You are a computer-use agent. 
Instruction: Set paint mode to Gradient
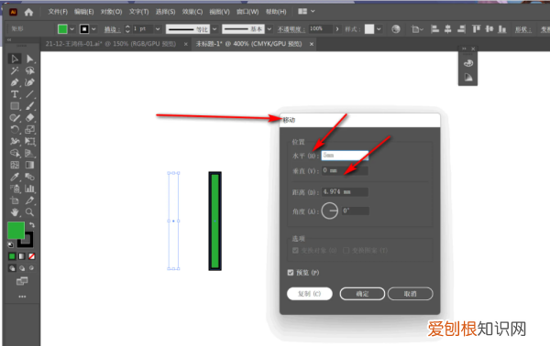pyautogui.click(x=22, y=256)
